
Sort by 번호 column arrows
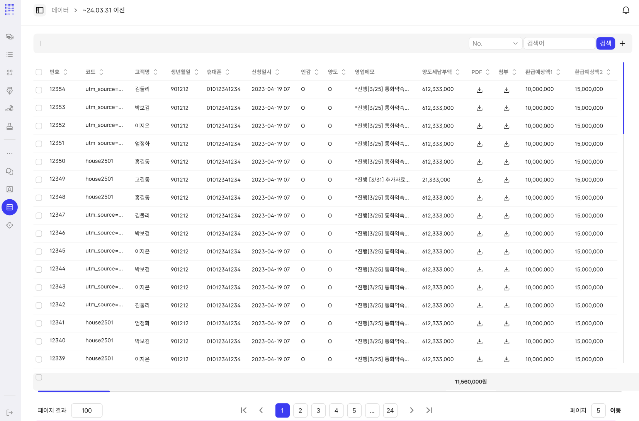click(x=65, y=72)
